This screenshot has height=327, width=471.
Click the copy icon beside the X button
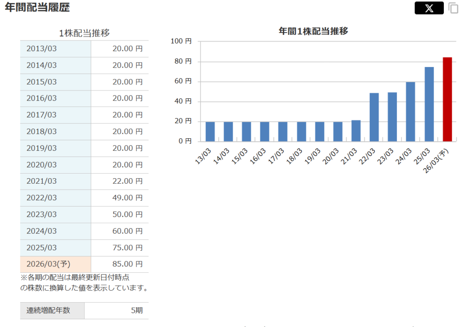point(454,8)
